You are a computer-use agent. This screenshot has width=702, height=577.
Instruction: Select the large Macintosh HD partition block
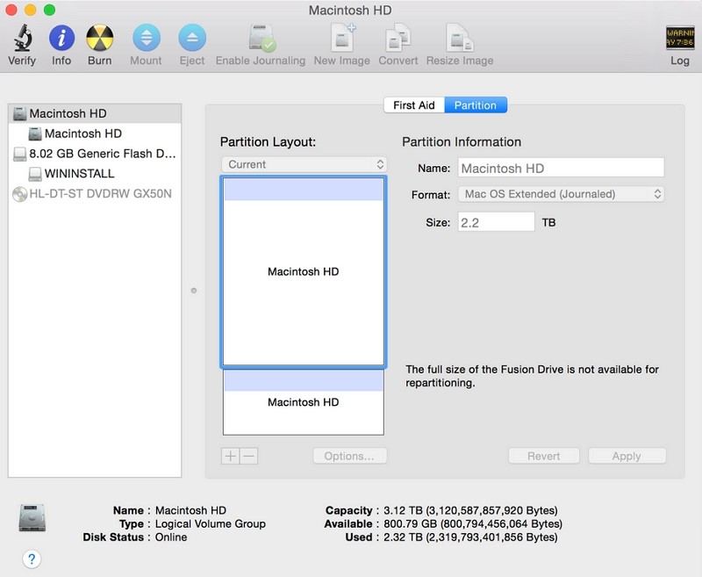[304, 271]
